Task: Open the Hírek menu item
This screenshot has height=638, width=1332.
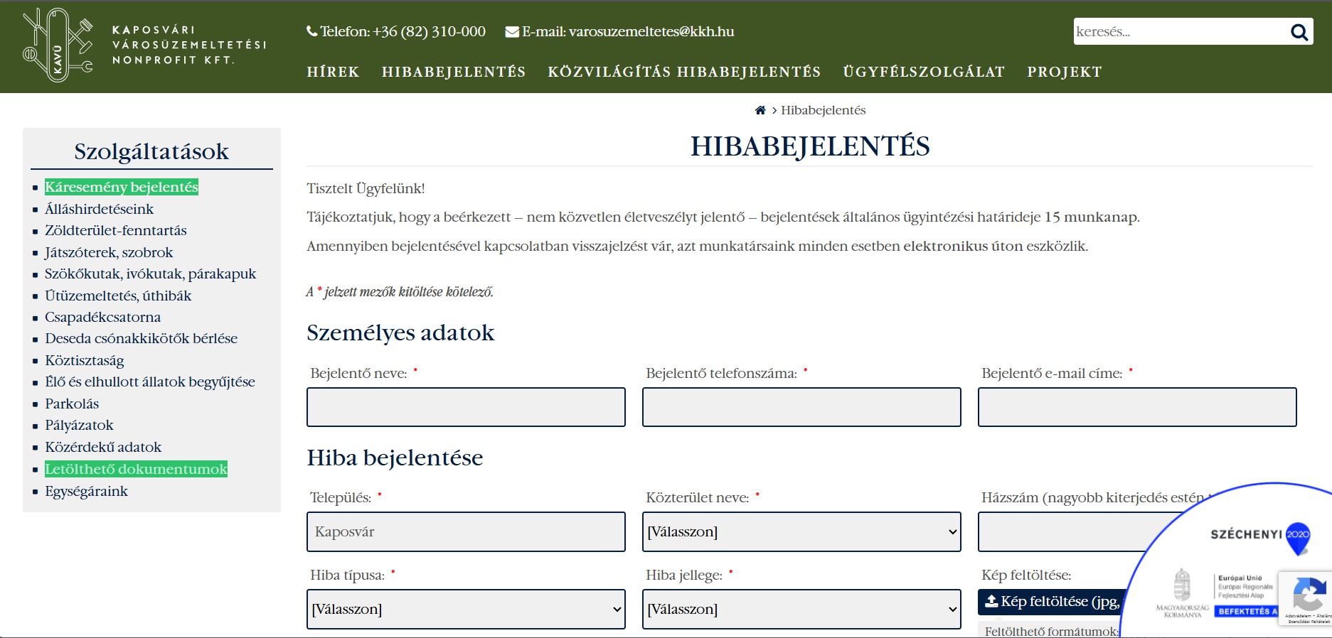Action: pos(333,72)
